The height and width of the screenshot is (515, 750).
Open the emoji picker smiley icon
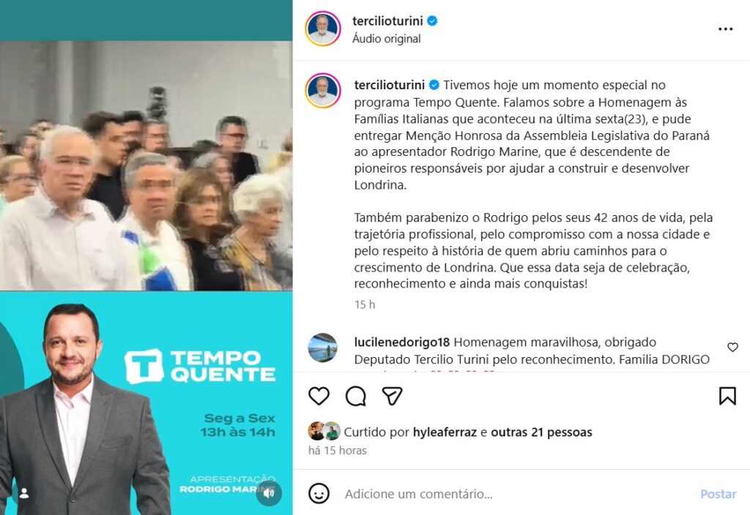click(319, 494)
